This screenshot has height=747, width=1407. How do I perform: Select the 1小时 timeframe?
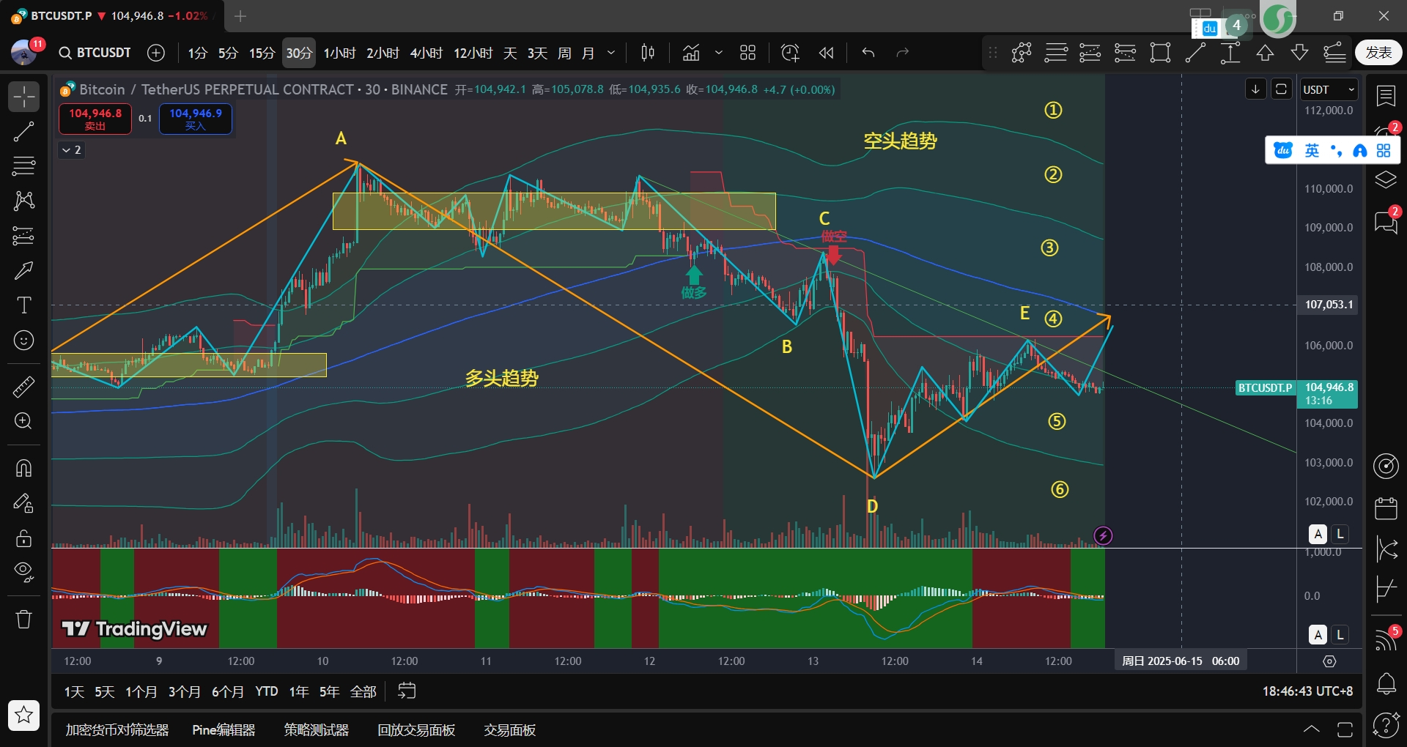pyautogui.click(x=339, y=53)
